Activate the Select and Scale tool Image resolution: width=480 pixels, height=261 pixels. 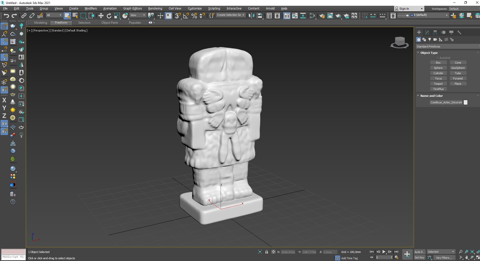(x=117, y=16)
